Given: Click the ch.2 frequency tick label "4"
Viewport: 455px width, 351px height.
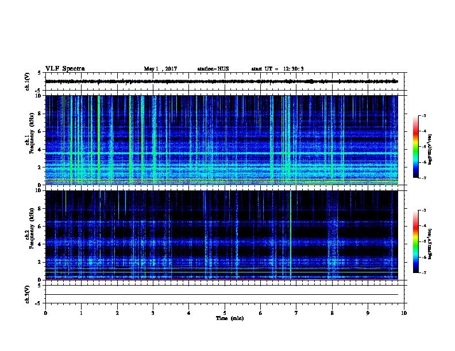Looking at the screenshot, I should click(x=40, y=244).
